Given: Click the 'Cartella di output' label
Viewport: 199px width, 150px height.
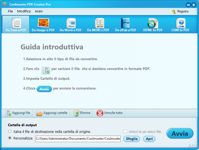Looking at the screenshot, I should [22, 125].
